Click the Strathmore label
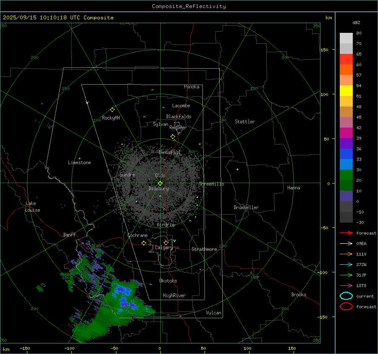Viewport: 378px width, 354px height. click(204, 249)
